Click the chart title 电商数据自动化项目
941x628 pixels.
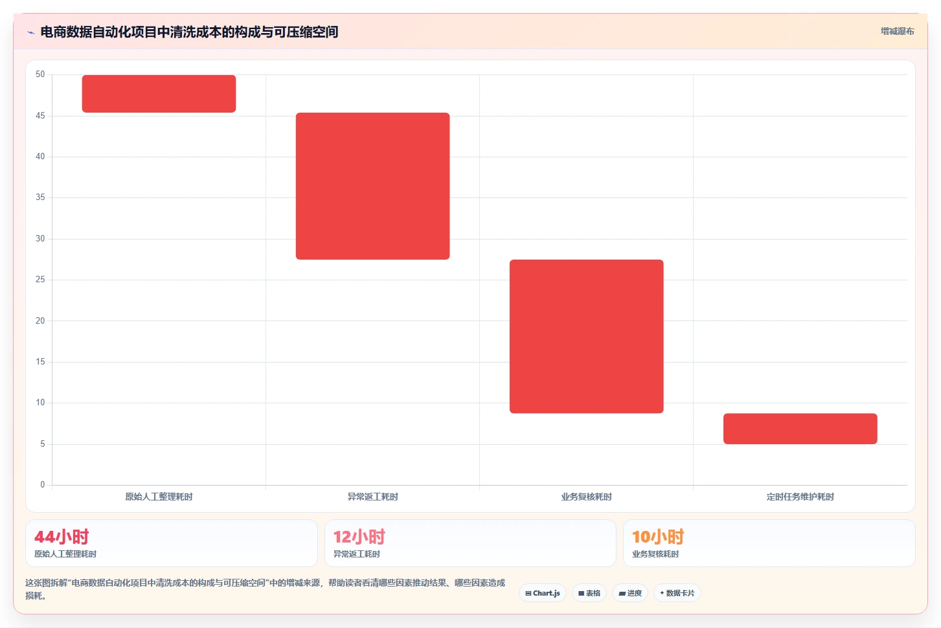[x=189, y=32]
